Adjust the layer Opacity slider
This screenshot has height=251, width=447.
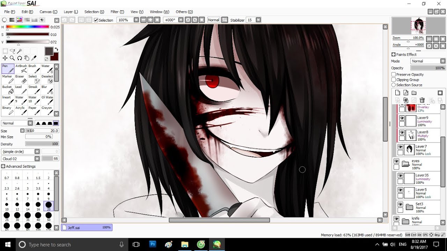[x=428, y=68]
